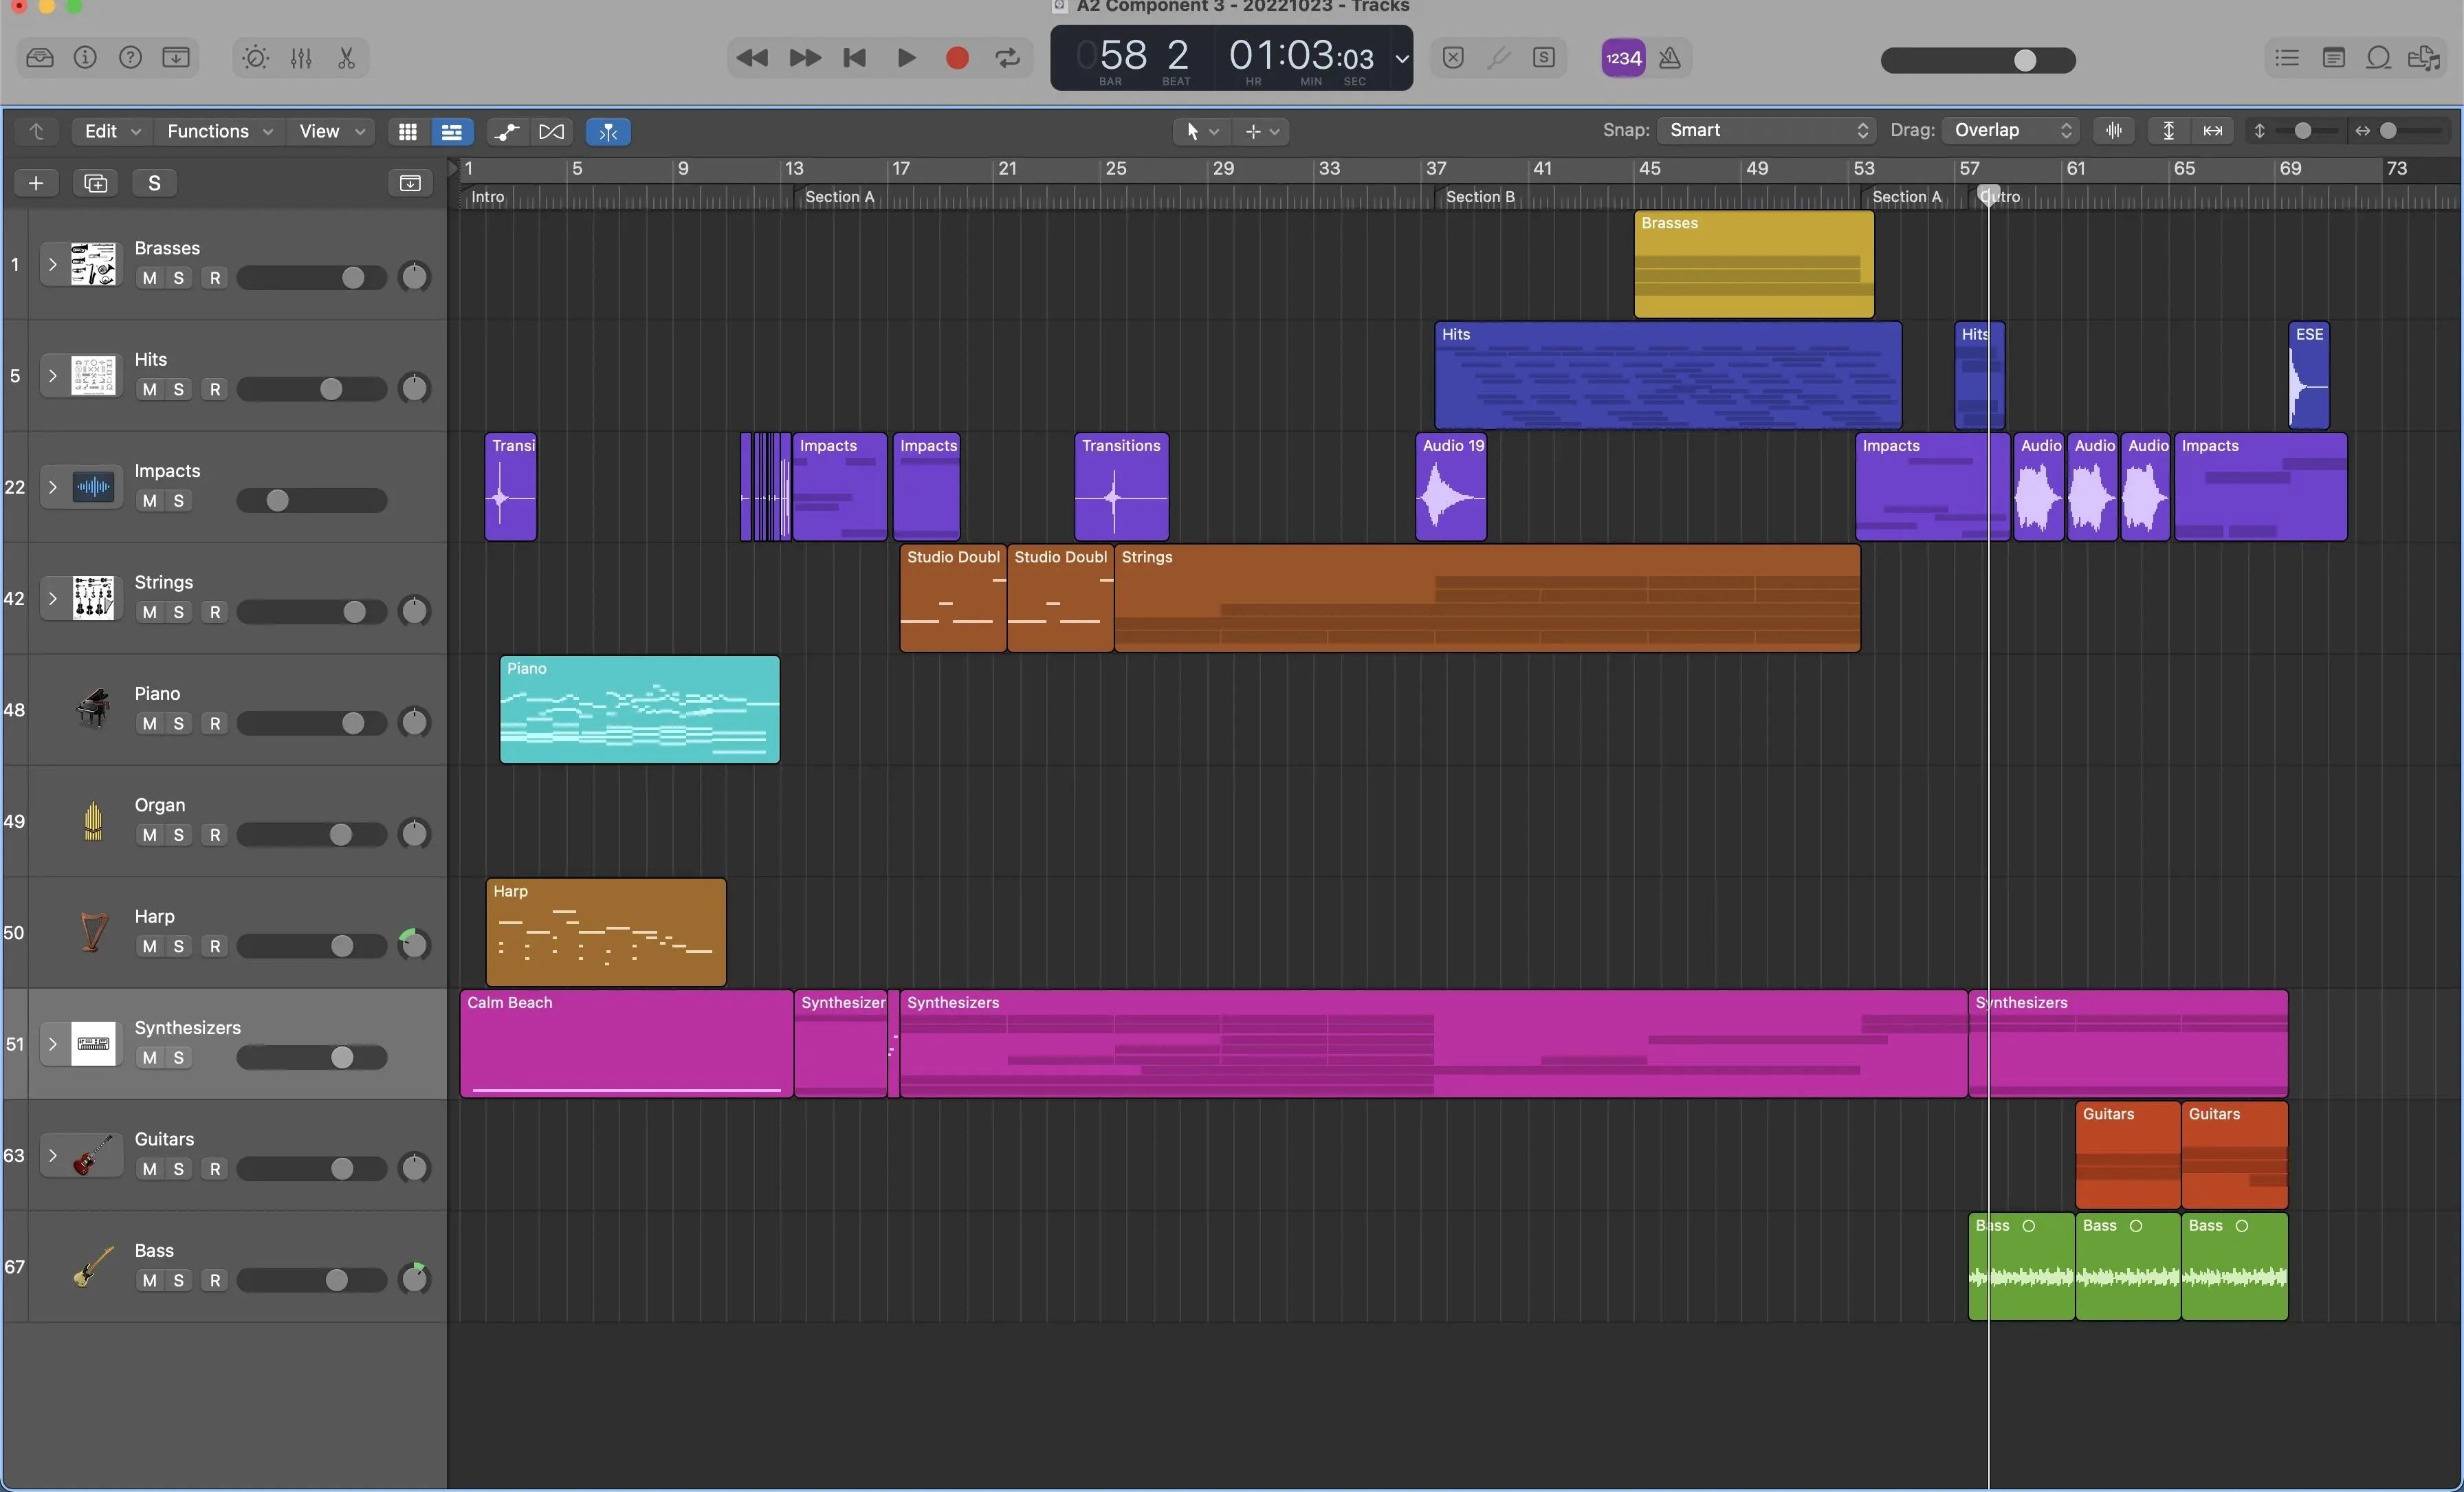Solo the Hits track
2464x1492 pixels.
click(178, 389)
